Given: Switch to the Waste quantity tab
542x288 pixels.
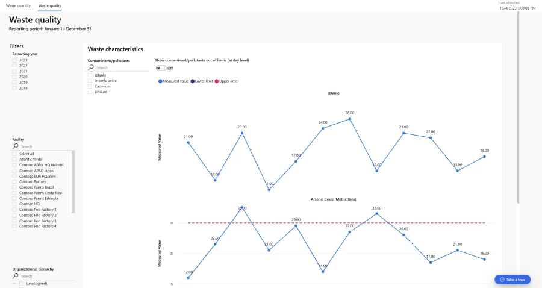Looking at the screenshot, I should (18, 5).
